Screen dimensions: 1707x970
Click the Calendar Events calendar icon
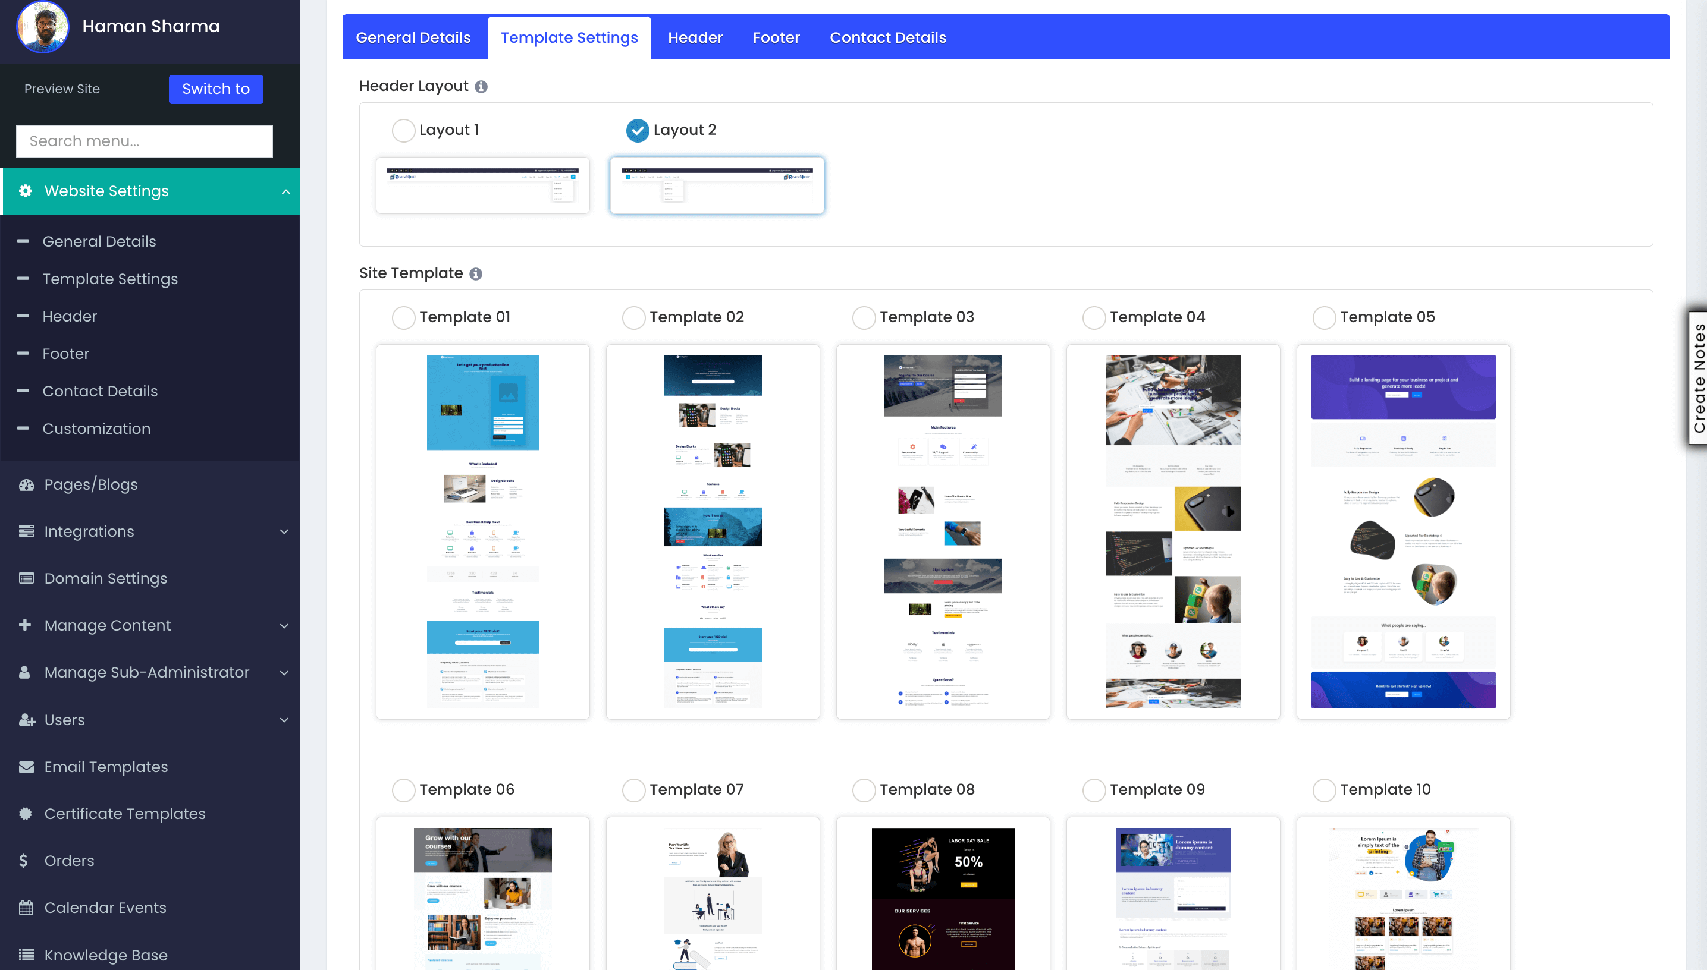coord(26,908)
